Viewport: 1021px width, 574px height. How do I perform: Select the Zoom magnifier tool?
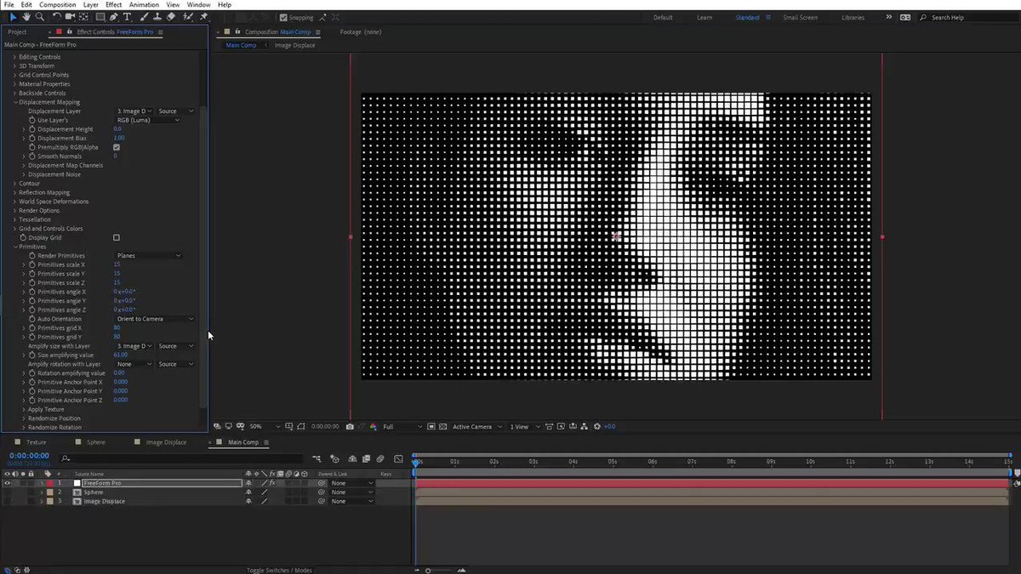point(40,16)
